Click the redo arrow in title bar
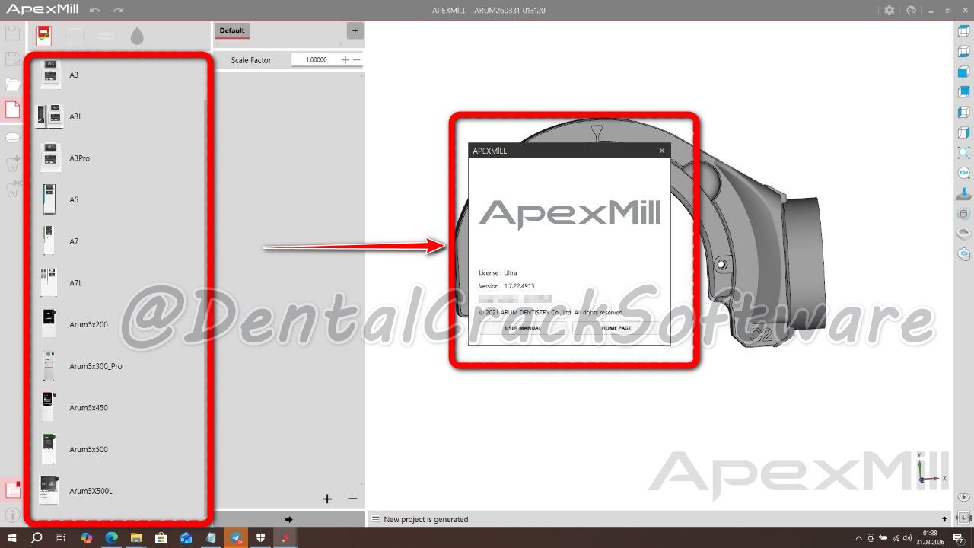The width and height of the screenshot is (974, 548). click(117, 11)
